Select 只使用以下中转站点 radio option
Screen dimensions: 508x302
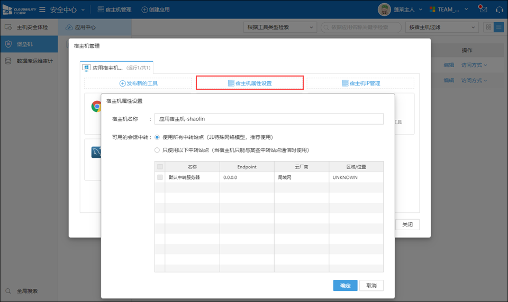pyautogui.click(x=157, y=150)
